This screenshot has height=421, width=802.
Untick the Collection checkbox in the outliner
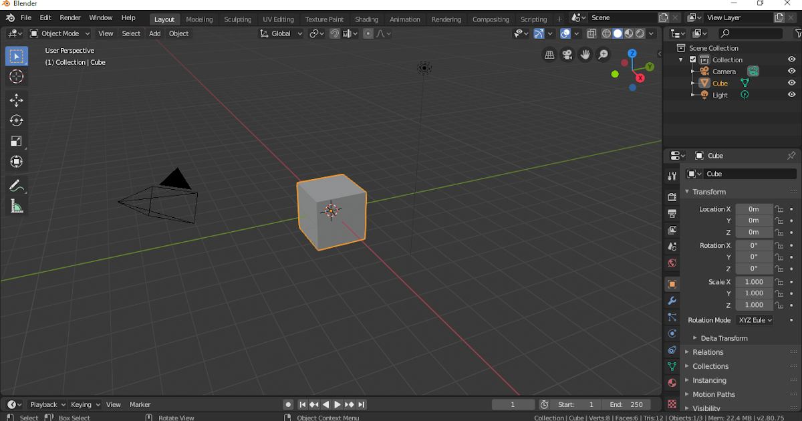692,59
